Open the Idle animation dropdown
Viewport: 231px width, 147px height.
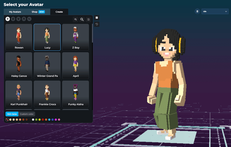click(x=215, y=11)
